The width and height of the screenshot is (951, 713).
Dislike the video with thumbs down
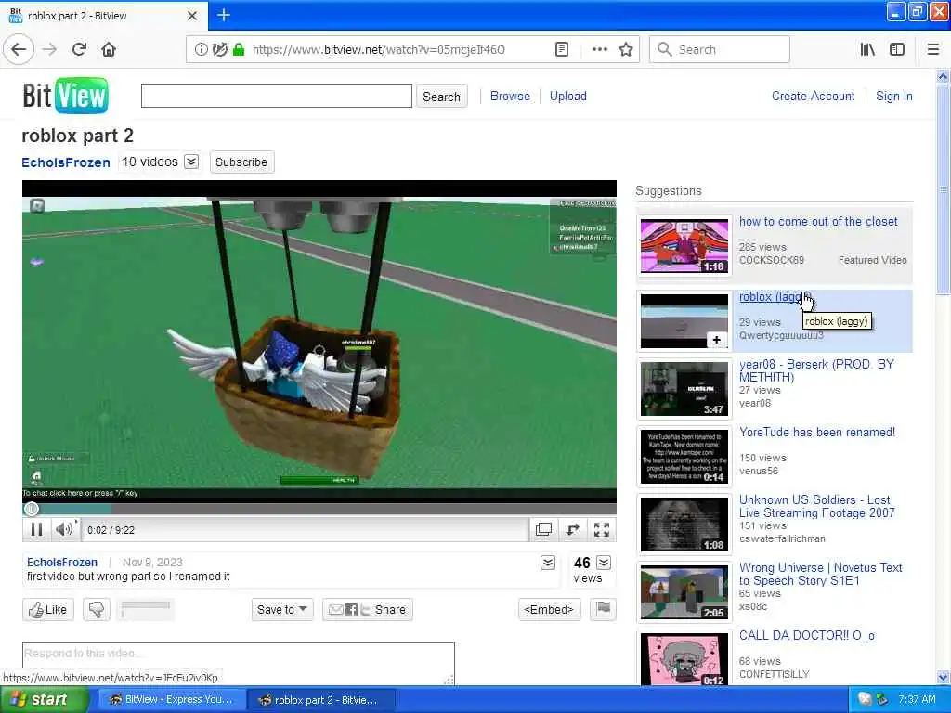(x=97, y=609)
